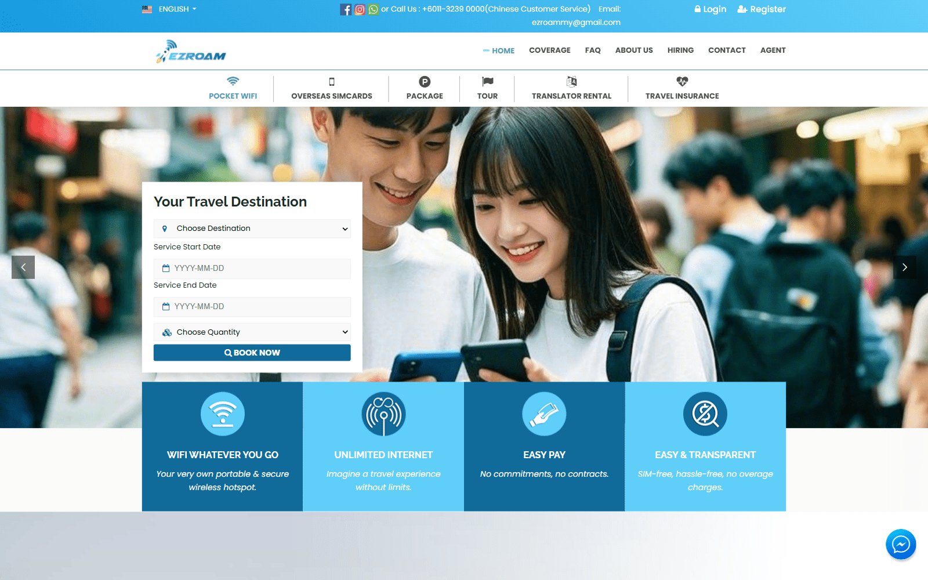This screenshot has width=928, height=580.
Task: Click the Service Start Date field
Action: [252, 268]
